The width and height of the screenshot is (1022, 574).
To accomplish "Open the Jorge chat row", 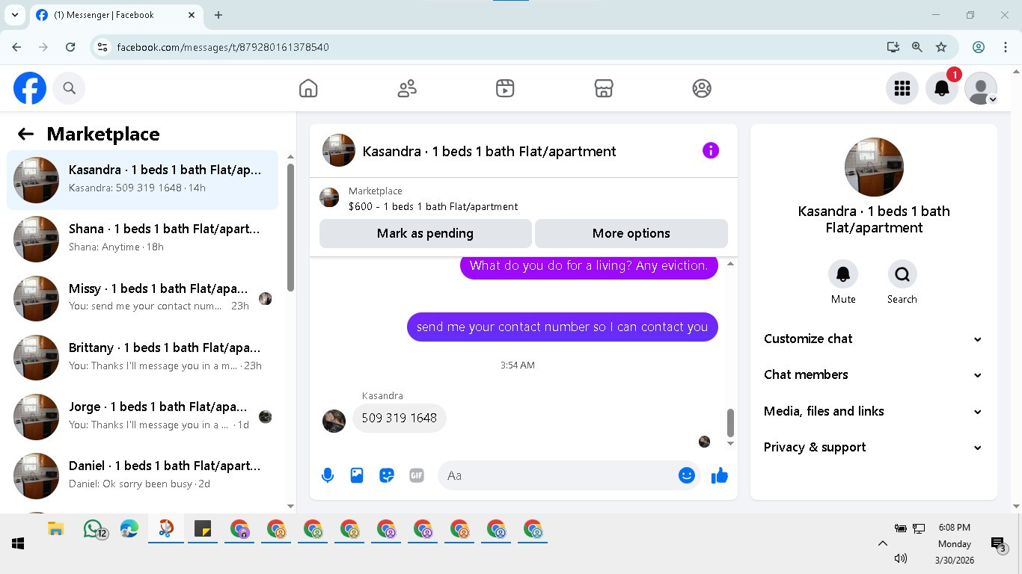I will click(142, 416).
